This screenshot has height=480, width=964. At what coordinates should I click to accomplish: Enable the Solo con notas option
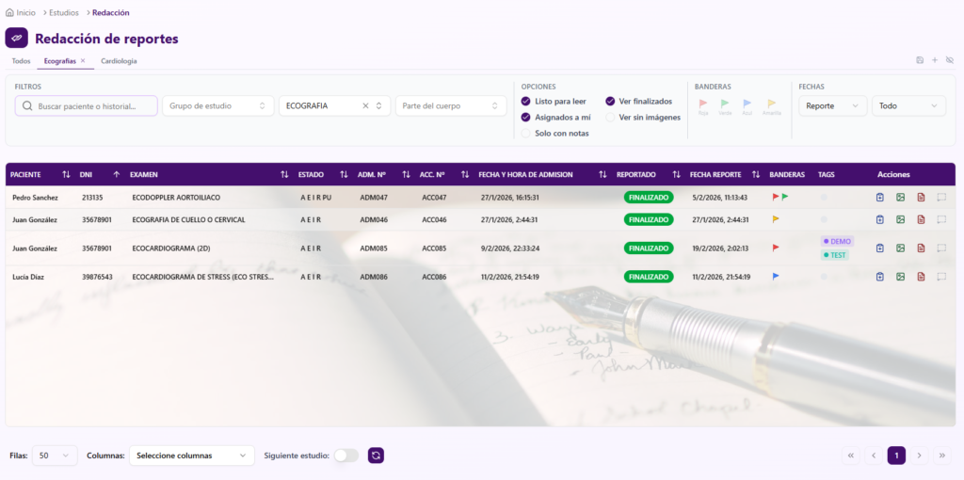pyautogui.click(x=526, y=134)
